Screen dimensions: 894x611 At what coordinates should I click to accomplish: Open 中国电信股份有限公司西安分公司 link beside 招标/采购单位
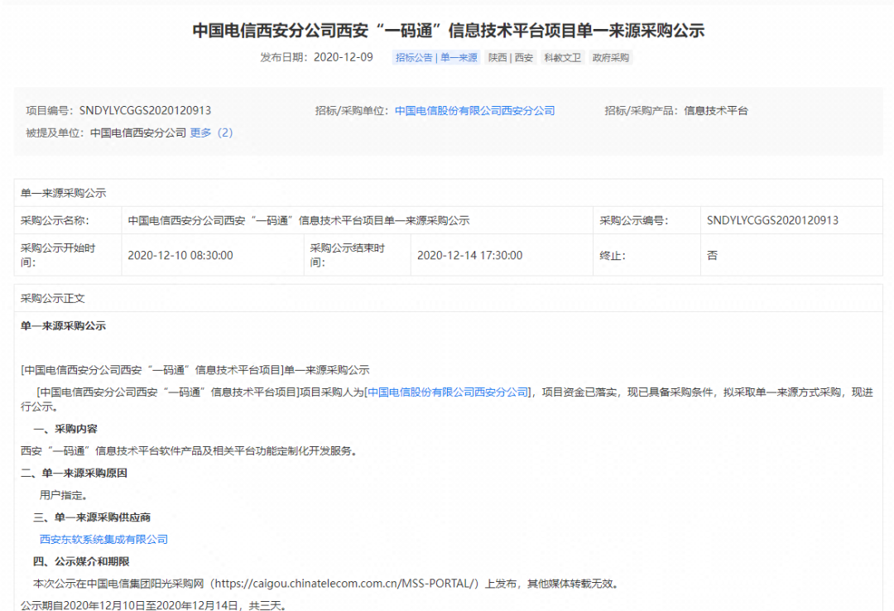click(474, 111)
